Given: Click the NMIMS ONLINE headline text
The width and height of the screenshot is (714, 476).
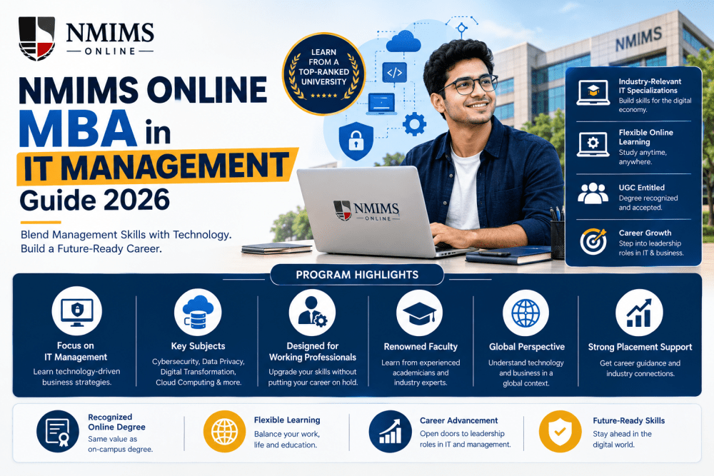Looking at the screenshot, I should pyautogui.click(x=143, y=90).
